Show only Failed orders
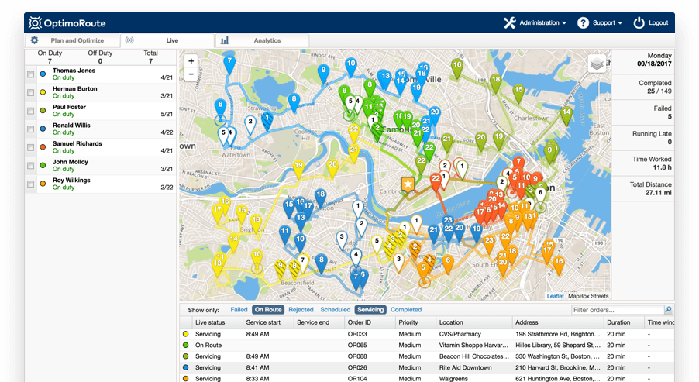The height and width of the screenshot is (382, 699). coord(239,309)
